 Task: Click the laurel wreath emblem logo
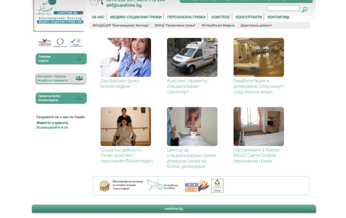(60, 43)
